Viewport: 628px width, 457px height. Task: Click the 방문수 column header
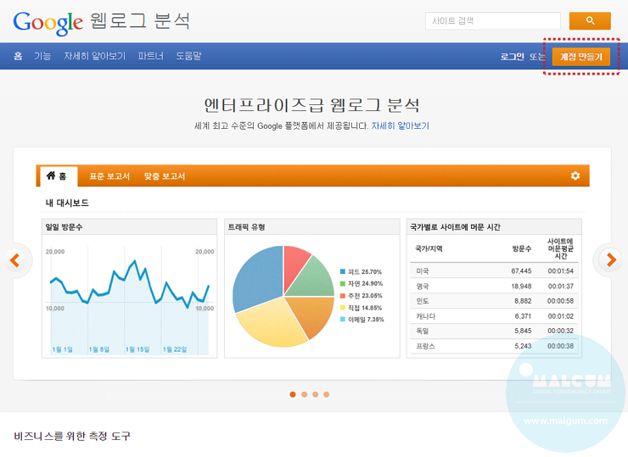(x=522, y=249)
